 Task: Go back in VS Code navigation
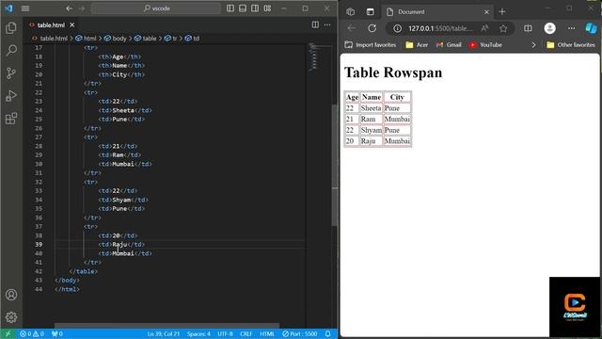(x=69, y=8)
